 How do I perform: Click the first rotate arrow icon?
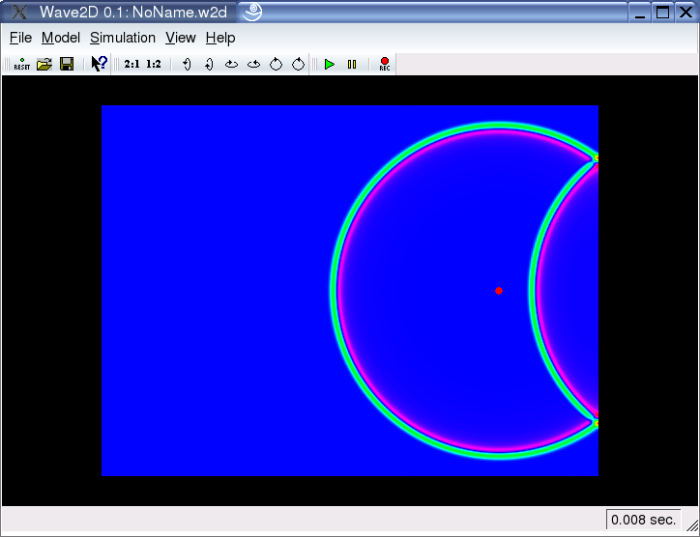187,64
